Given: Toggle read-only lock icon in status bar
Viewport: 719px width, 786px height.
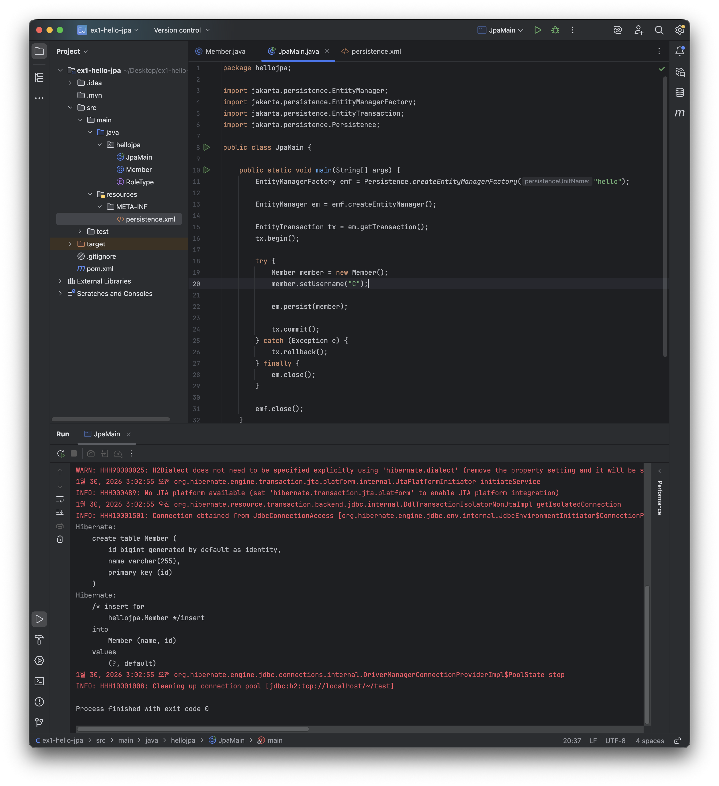Looking at the screenshot, I should [x=677, y=740].
